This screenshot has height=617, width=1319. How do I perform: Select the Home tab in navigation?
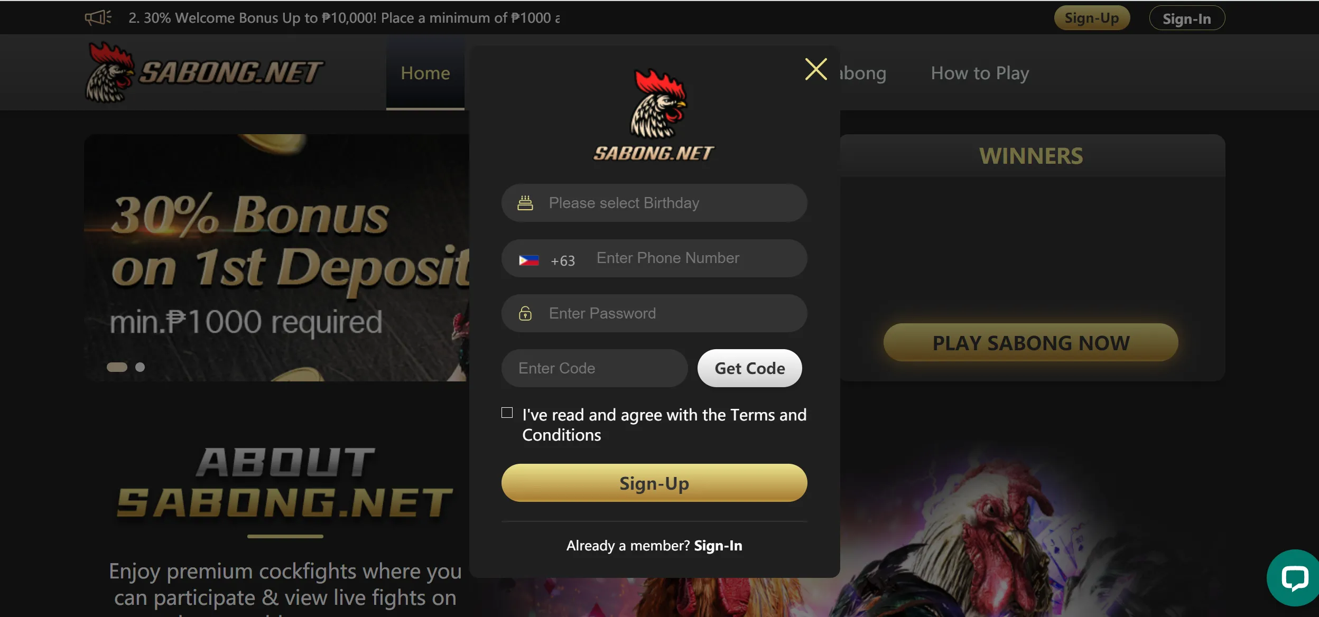[x=425, y=72]
